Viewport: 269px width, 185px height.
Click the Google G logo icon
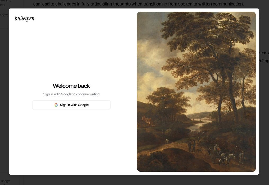pyautogui.click(x=56, y=105)
